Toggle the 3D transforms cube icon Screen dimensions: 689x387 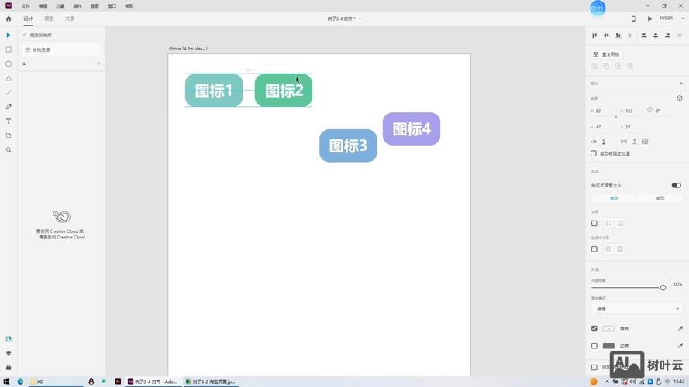(x=680, y=98)
